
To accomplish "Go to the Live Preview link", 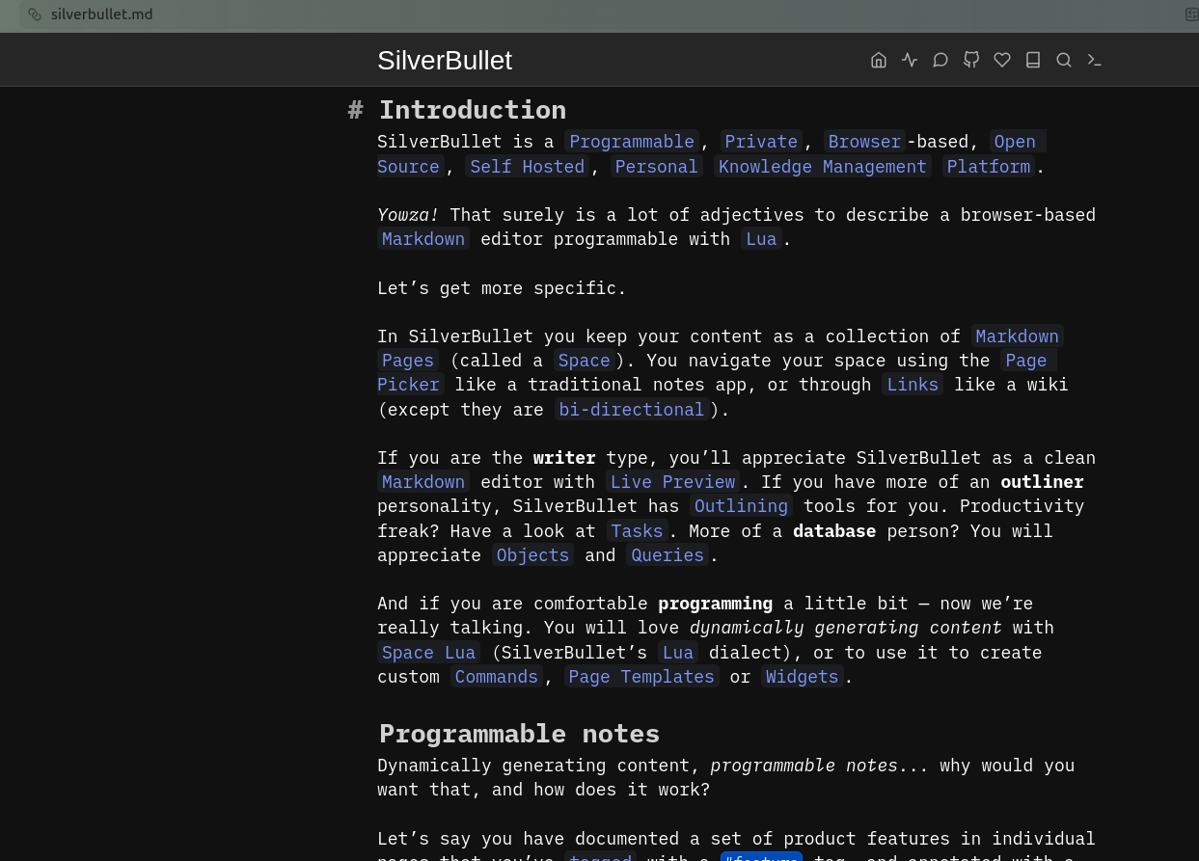I will (x=672, y=482).
